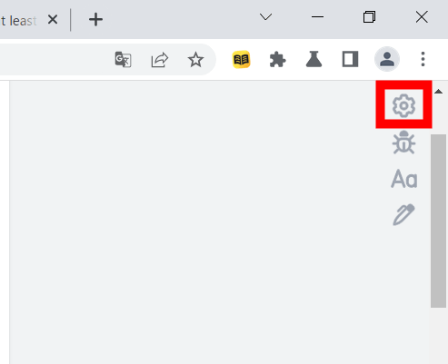
Task: Open Chrome Labs flask icon
Action: [314, 59]
